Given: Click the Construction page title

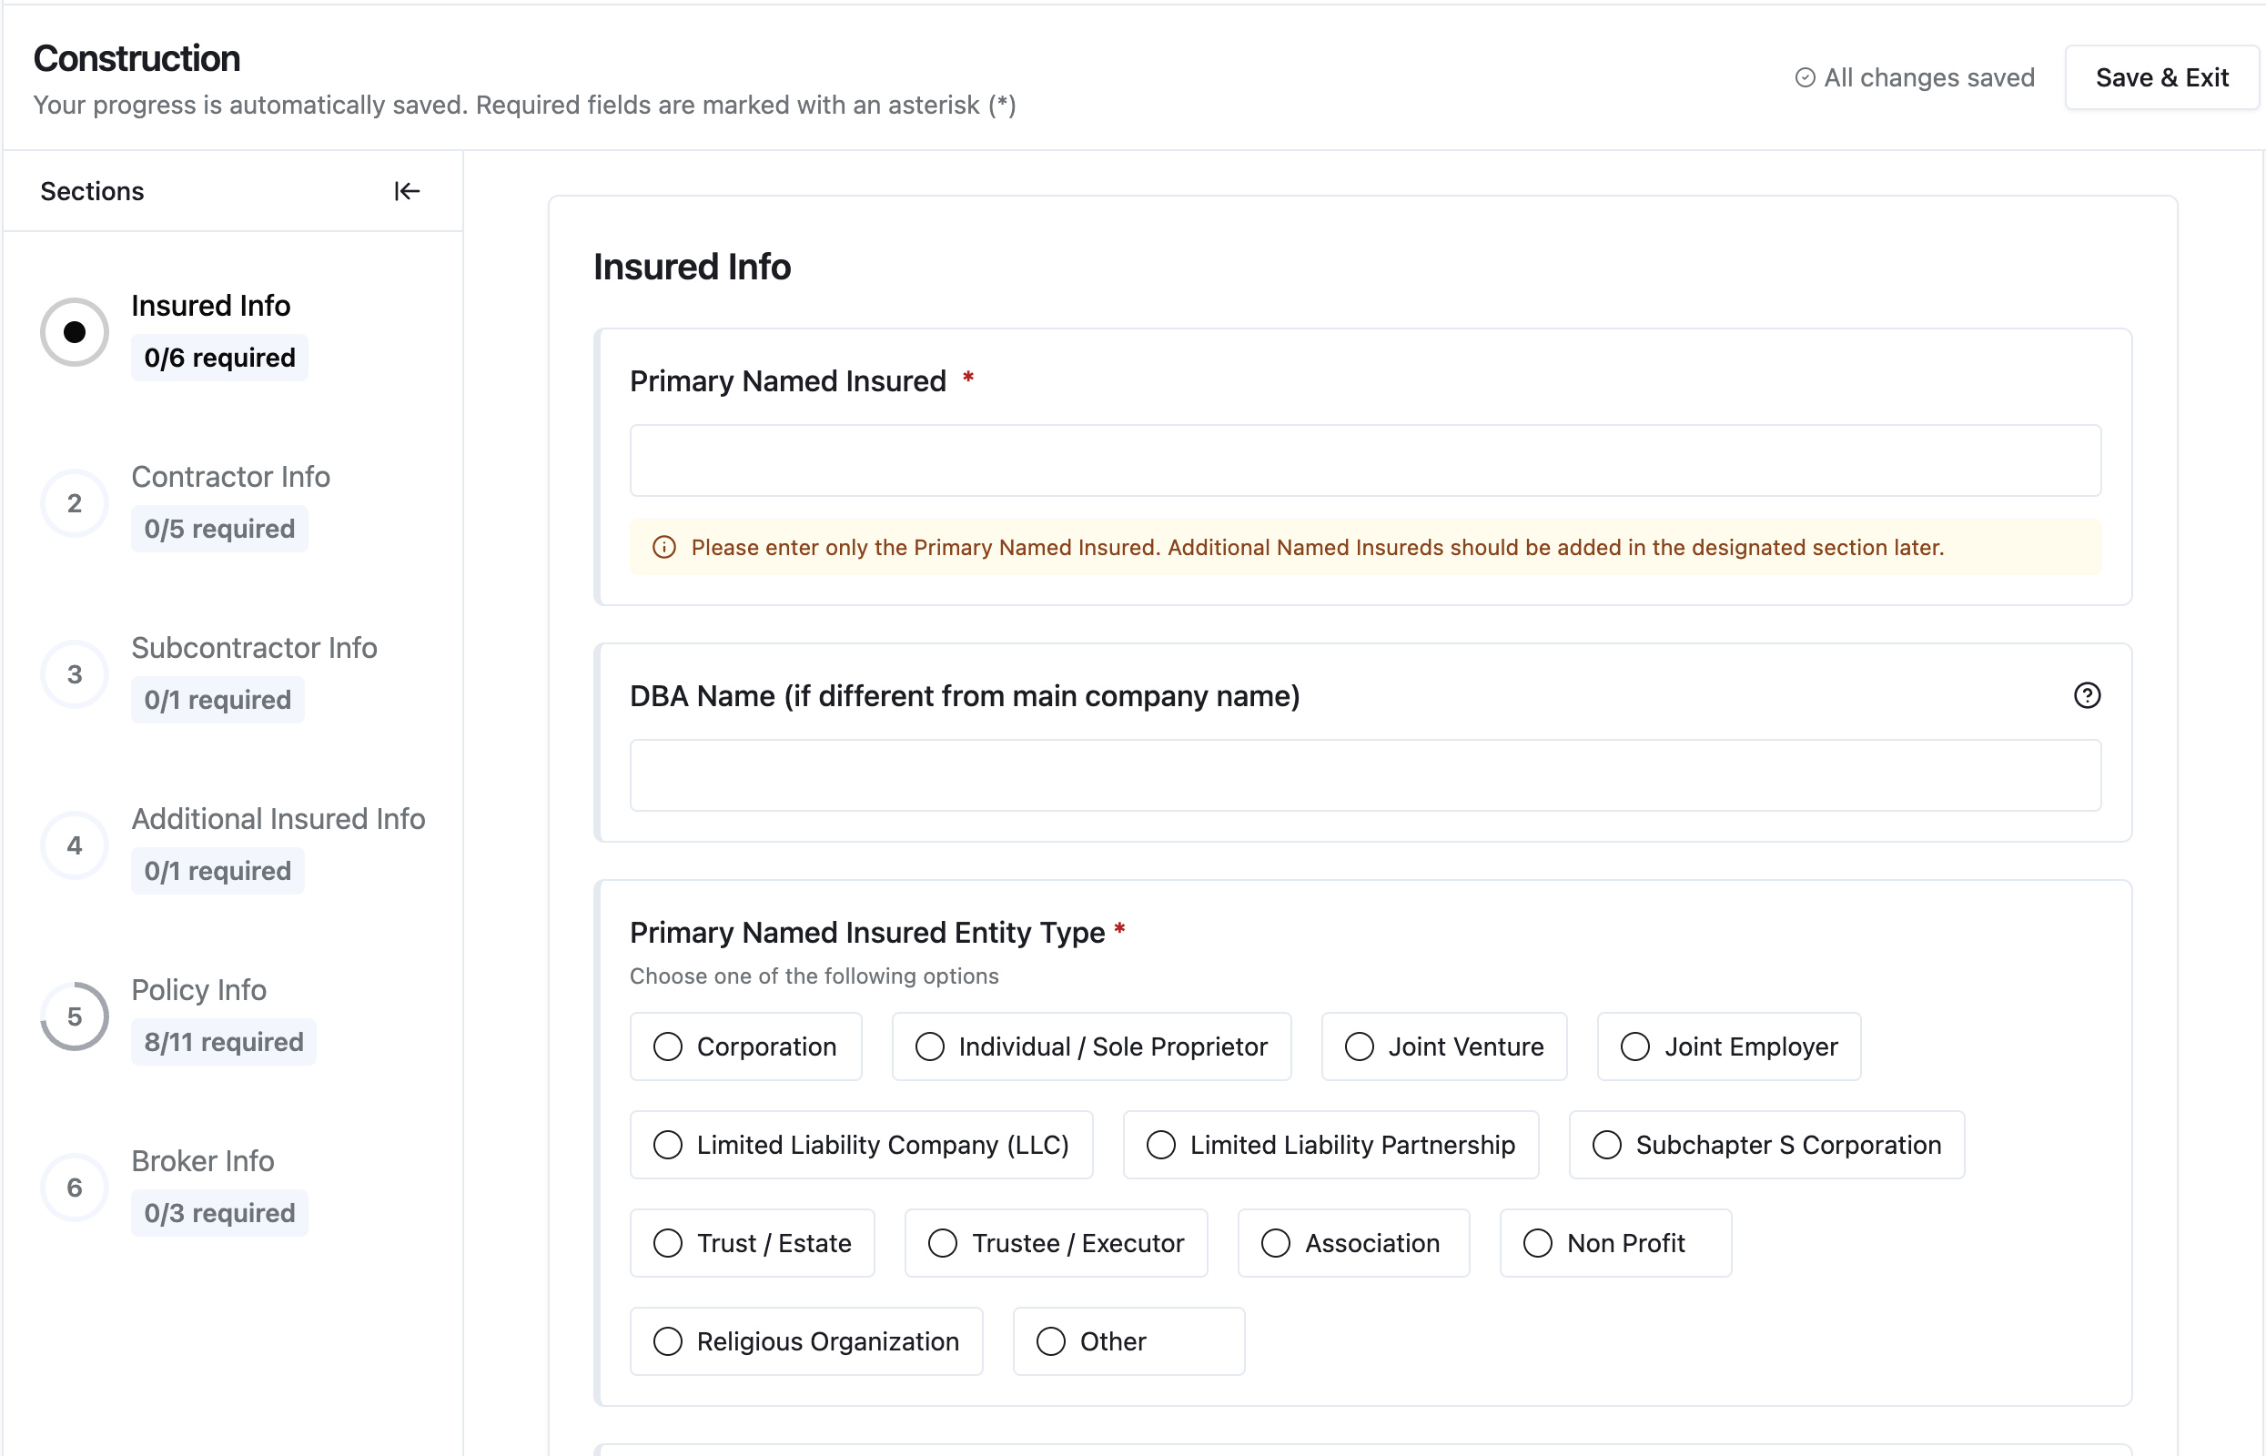Looking at the screenshot, I should click(137, 58).
